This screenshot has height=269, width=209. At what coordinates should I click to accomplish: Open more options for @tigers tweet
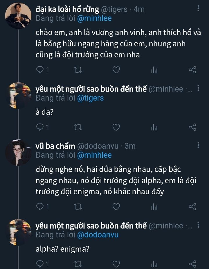click(x=198, y=9)
